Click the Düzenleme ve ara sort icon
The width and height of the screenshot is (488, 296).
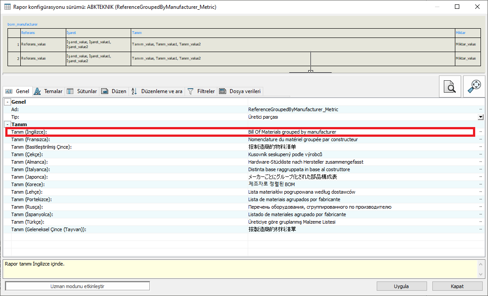point(135,91)
